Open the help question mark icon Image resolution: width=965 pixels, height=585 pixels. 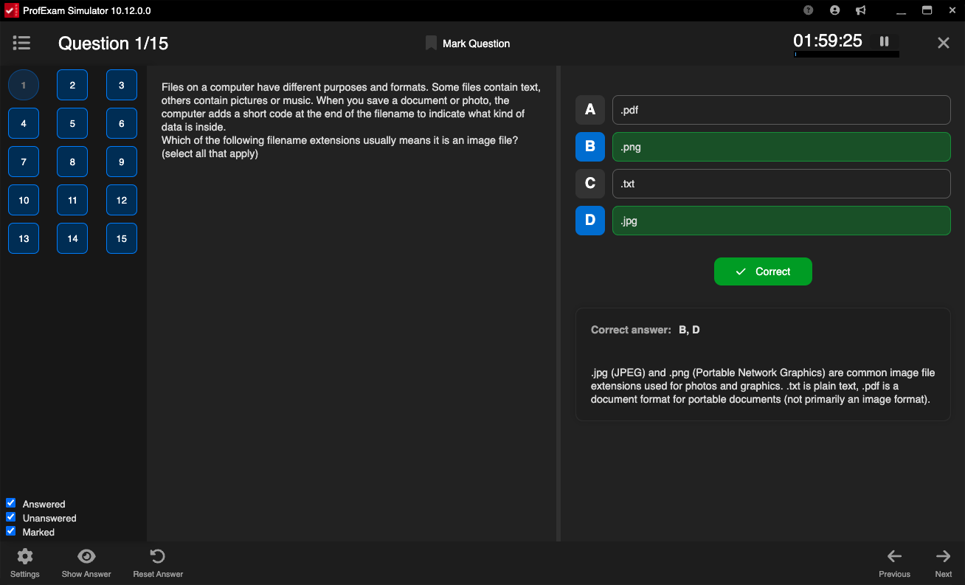(x=809, y=10)
